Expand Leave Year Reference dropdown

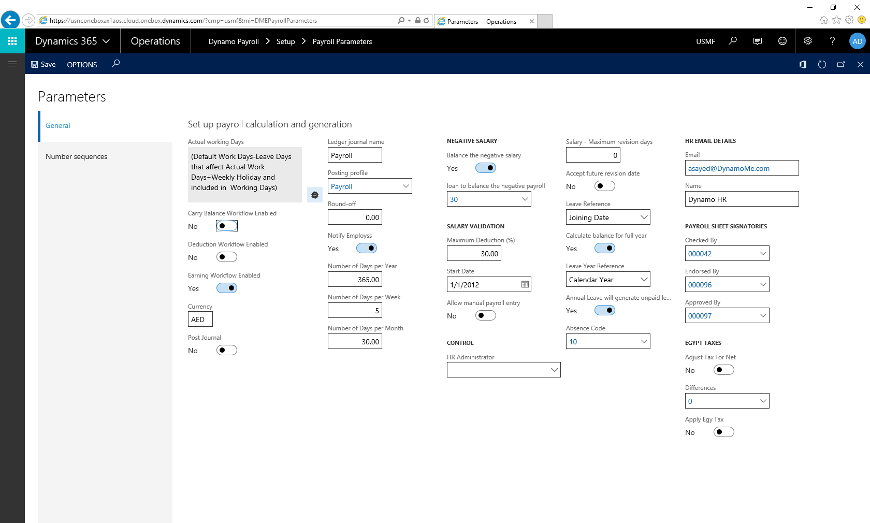coord(644,279)
